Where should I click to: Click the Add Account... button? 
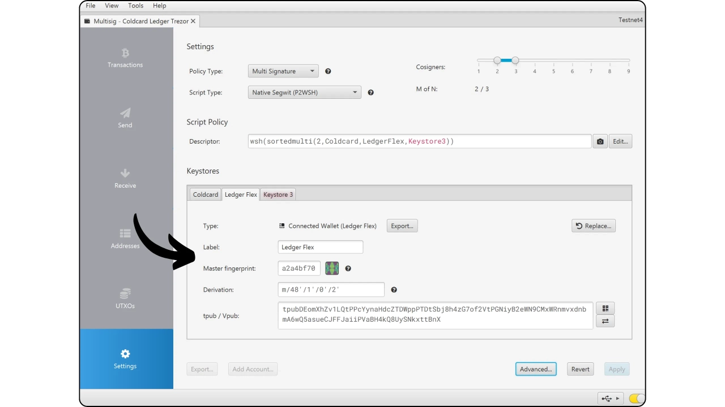click(253, 369)
